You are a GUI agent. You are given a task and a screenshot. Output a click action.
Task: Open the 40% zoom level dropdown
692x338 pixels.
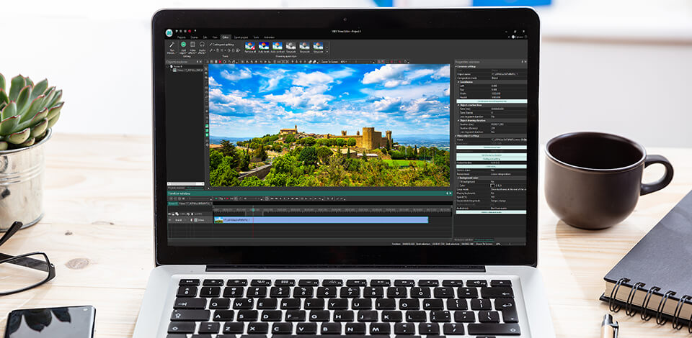[x=343, y=62]
